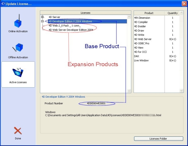Image resolution: width=188 pixels, height=146 pixels.
Task: Click the Product Number label
Action: click(54, 103)
